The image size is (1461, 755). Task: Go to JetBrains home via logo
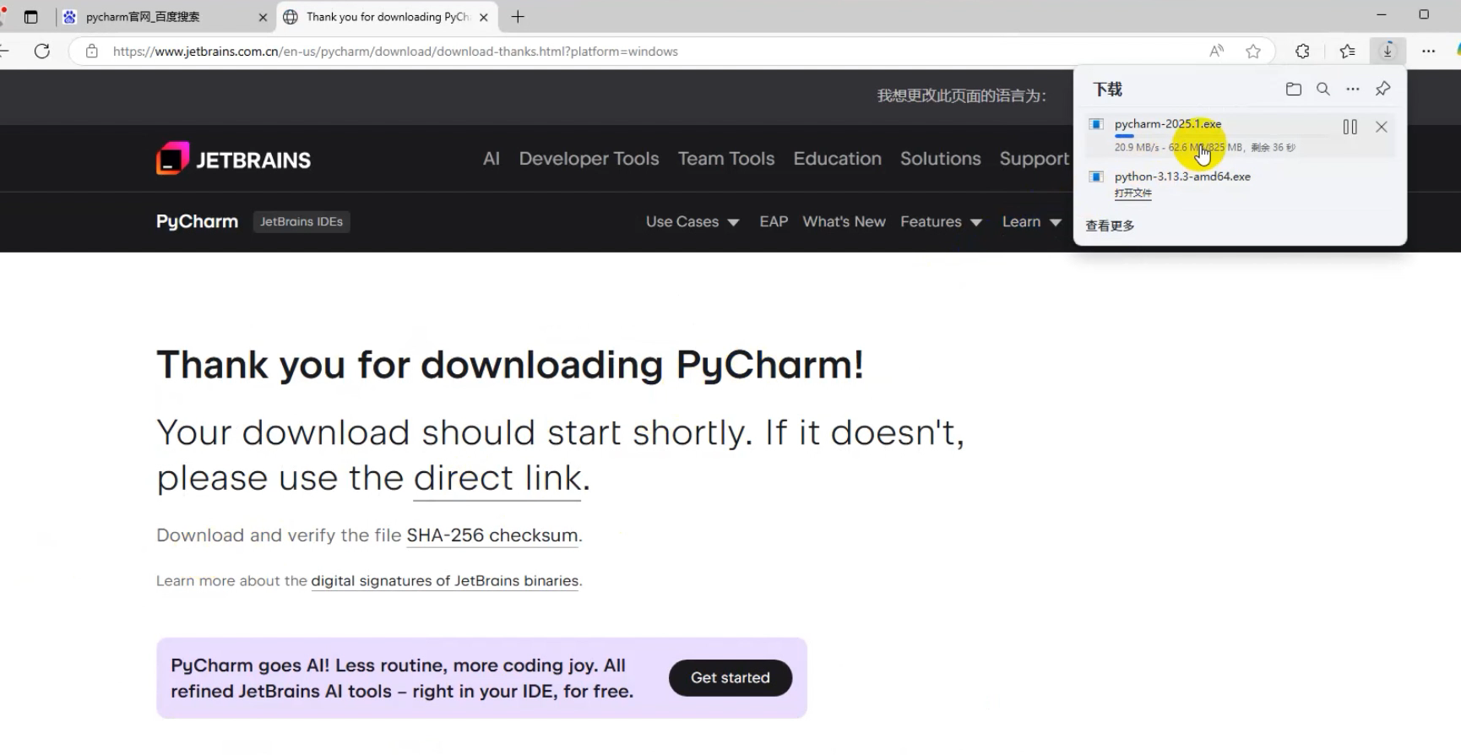coord(234,159)
